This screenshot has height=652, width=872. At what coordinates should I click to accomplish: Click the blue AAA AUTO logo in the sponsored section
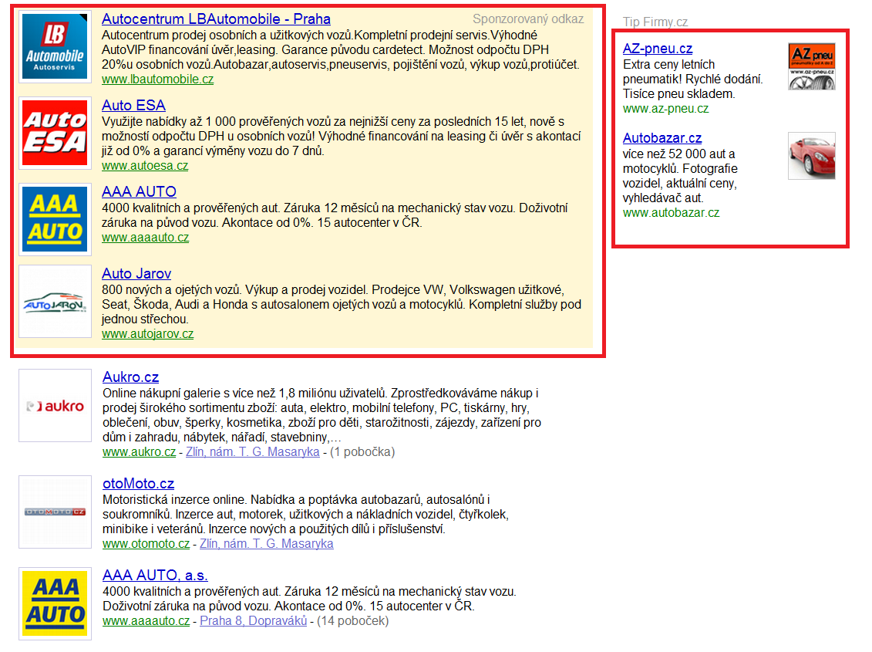pos(55,219)
